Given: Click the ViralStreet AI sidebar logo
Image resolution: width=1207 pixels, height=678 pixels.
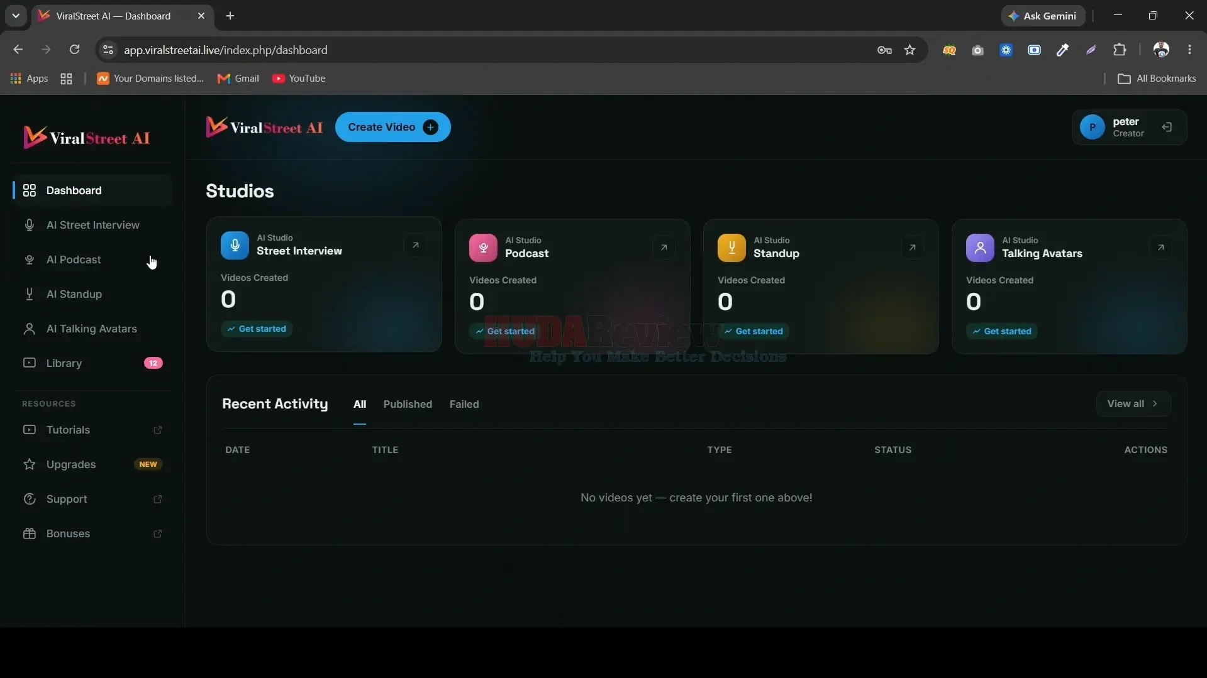Looking at the screenshot, I should (x=87, y=137).
